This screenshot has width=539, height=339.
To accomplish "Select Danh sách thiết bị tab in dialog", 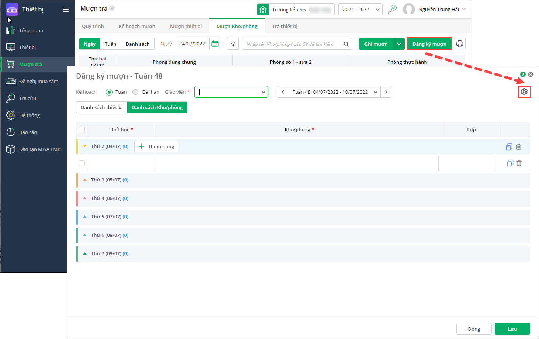I will [102, 107].
